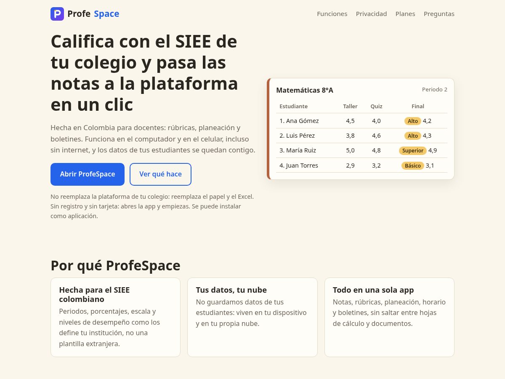Click the Superior badge in María Ruiz's row
The height and width of the screenshot is (379, 505).
coord(413,150)
